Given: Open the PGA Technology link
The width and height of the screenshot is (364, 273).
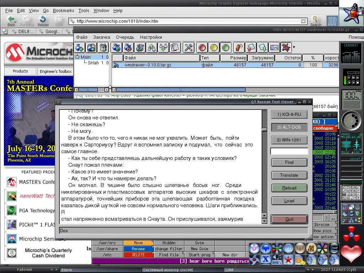Looking at the screenshot, I should coord(37,210).
